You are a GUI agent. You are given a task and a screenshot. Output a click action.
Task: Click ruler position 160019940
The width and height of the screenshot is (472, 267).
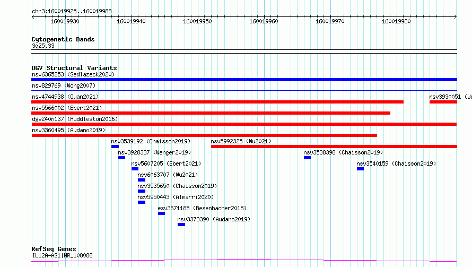[x=131, y=21]
